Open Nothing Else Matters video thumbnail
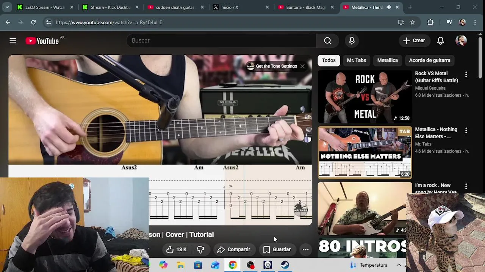This screenshot has width=485, height=272. pyautogui.click(x=365, y=153)
